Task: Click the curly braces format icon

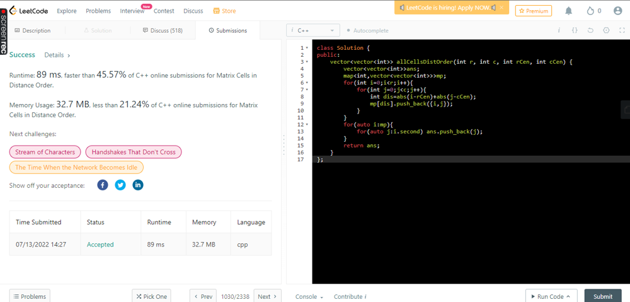Action: tap(575, 30)
